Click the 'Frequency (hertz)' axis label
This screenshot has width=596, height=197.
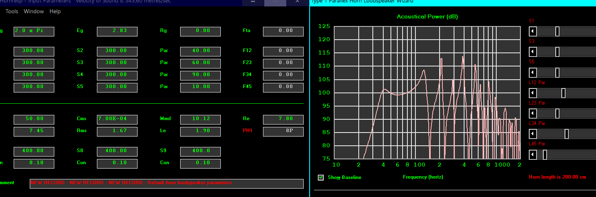tap(423, 177)
